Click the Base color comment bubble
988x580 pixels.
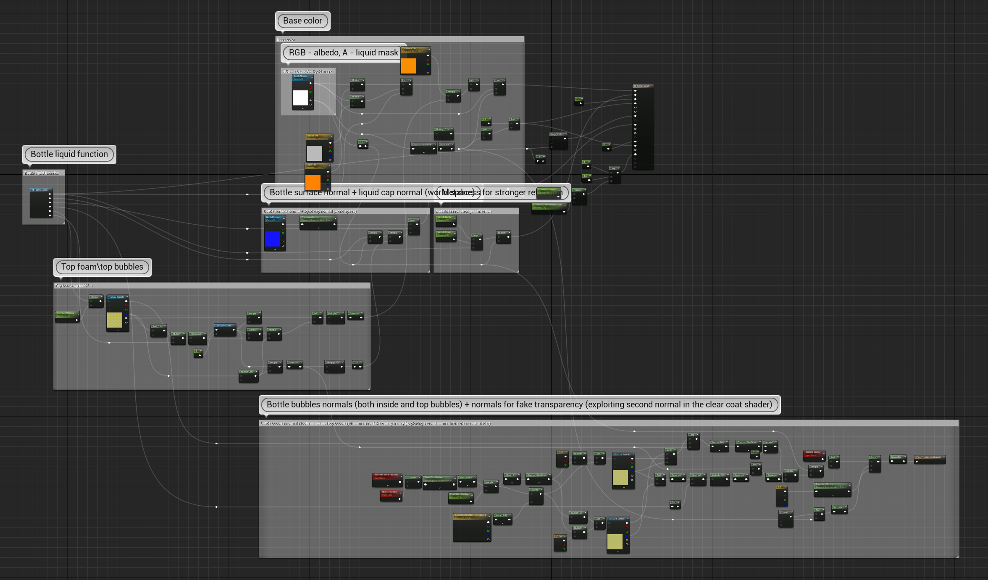tap(302, 21)
